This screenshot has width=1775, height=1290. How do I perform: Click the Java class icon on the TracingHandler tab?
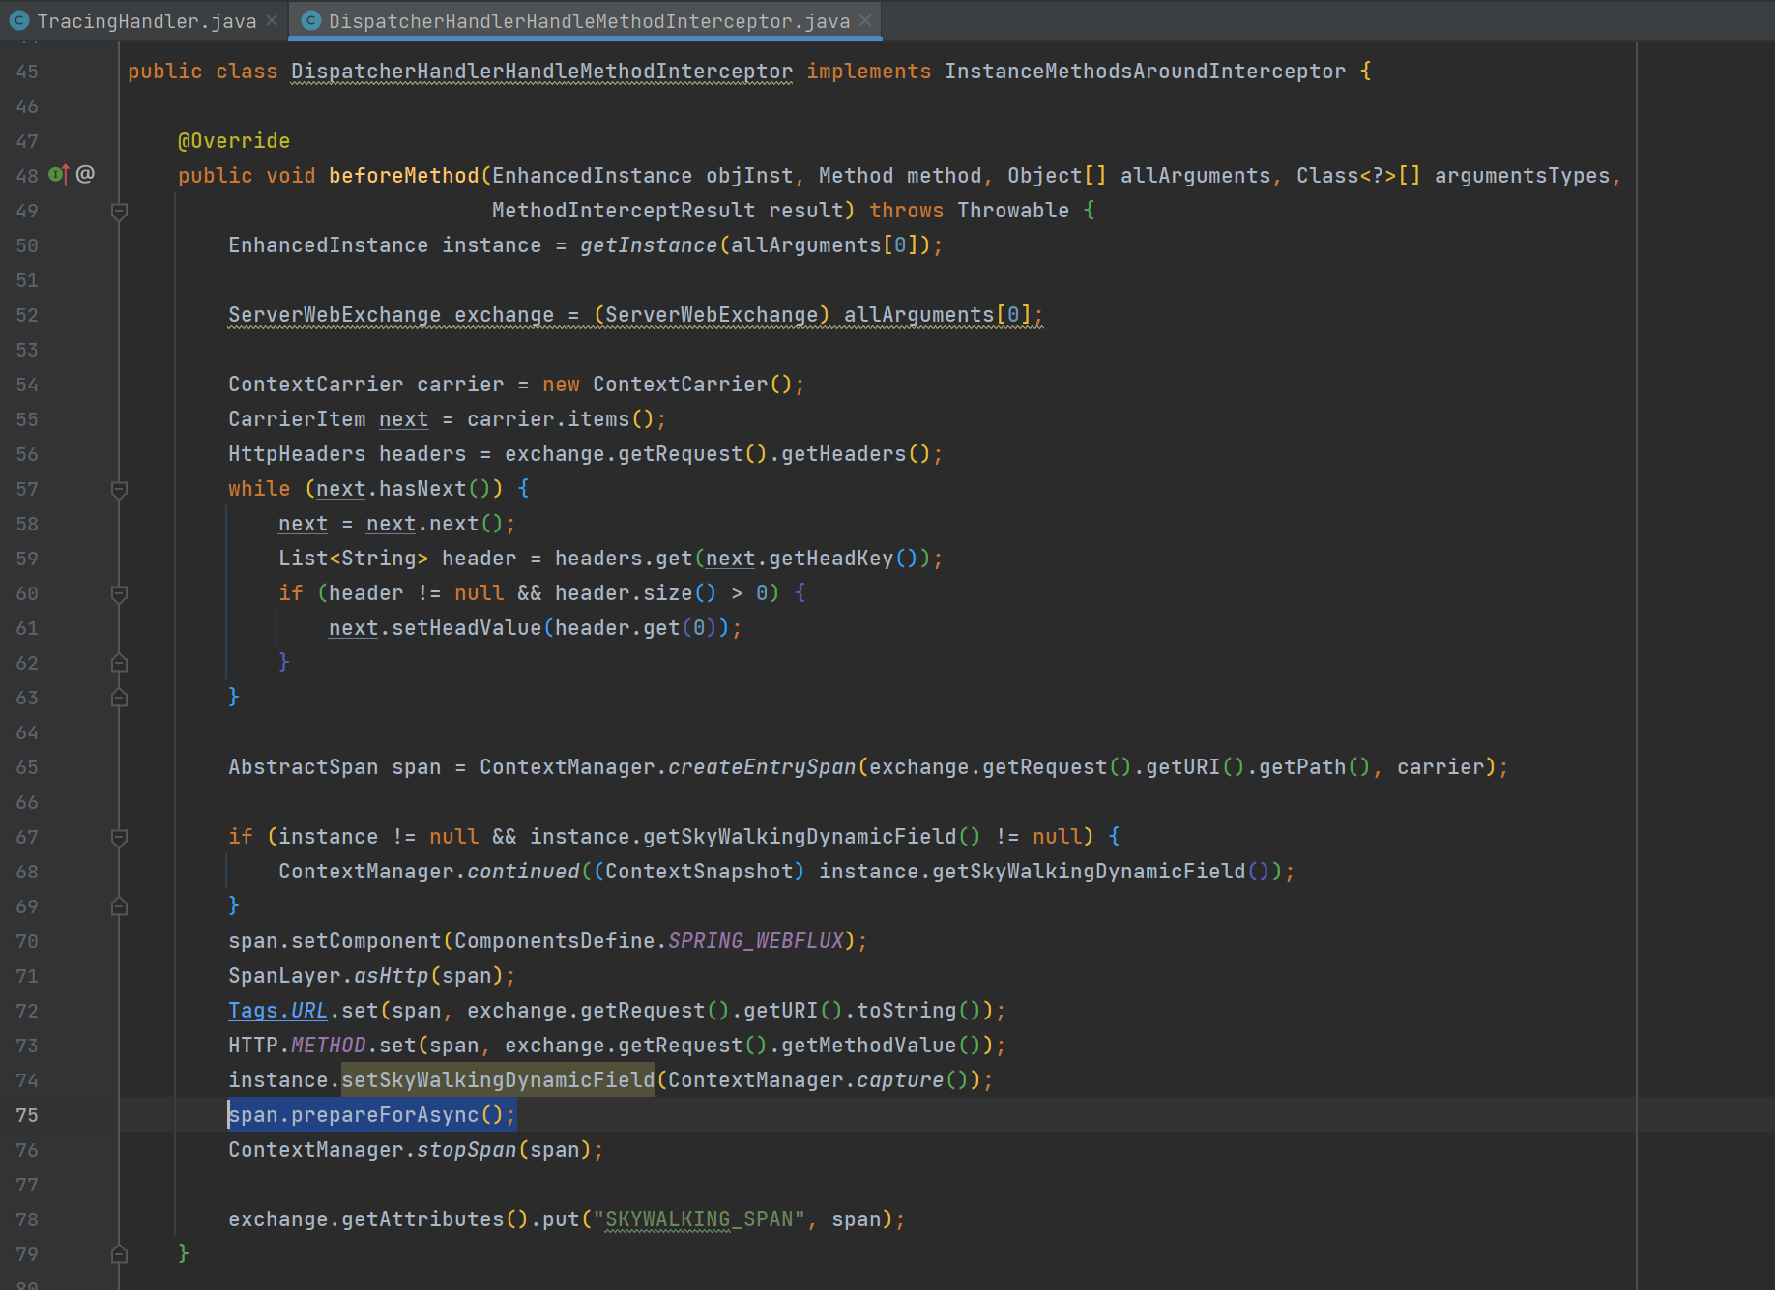(19, 20)
